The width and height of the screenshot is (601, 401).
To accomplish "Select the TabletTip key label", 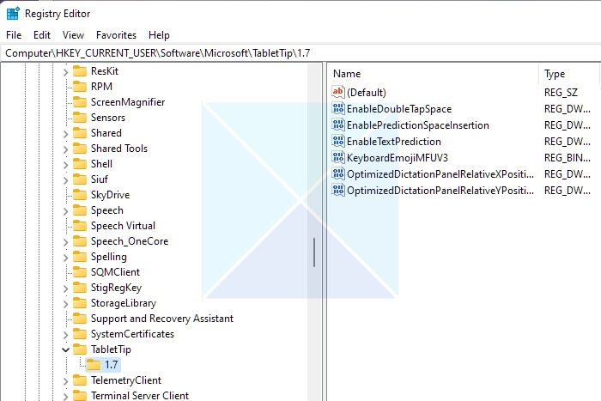I will 111,349.
